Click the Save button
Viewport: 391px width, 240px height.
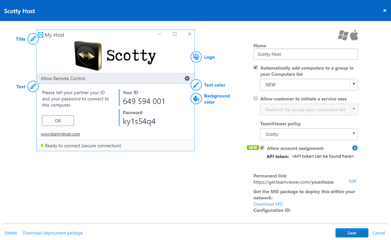tap(352, 233)
